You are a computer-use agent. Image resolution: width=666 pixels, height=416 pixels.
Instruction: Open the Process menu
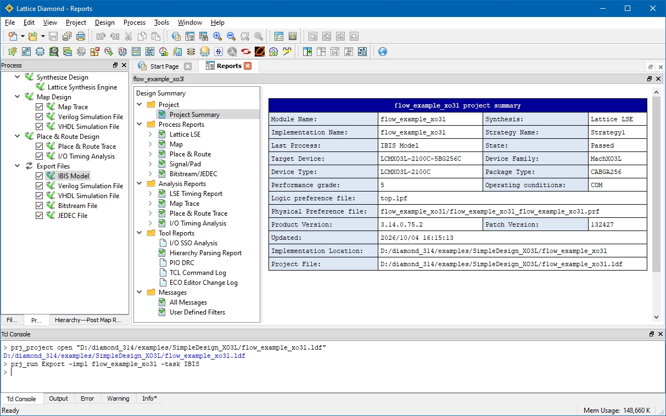(x=135, y=23)
